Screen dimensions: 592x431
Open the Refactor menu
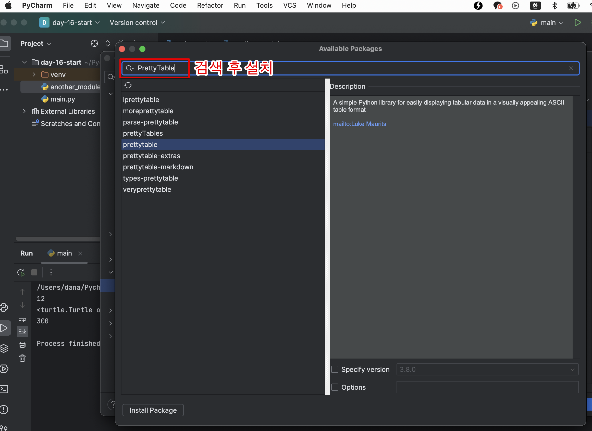point(210,5)
